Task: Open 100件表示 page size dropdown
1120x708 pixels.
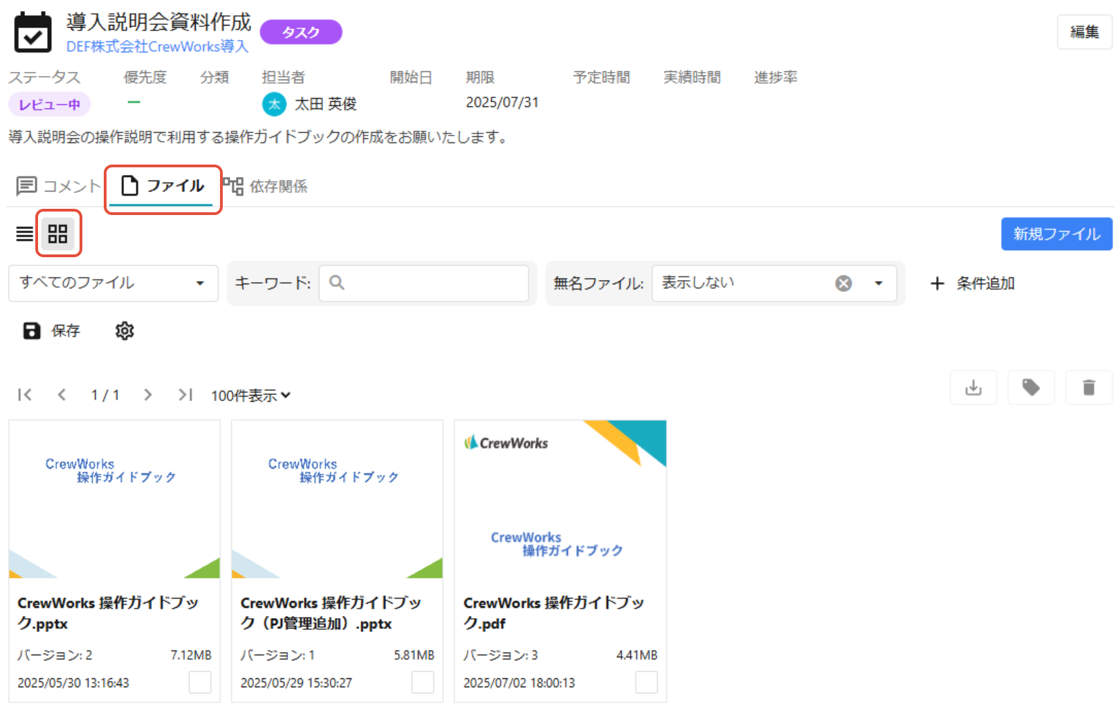Action: (251, 395)
